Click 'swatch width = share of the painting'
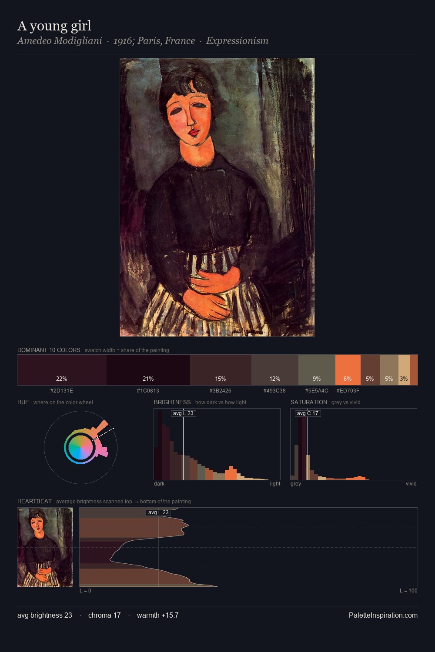 (127, 350)
